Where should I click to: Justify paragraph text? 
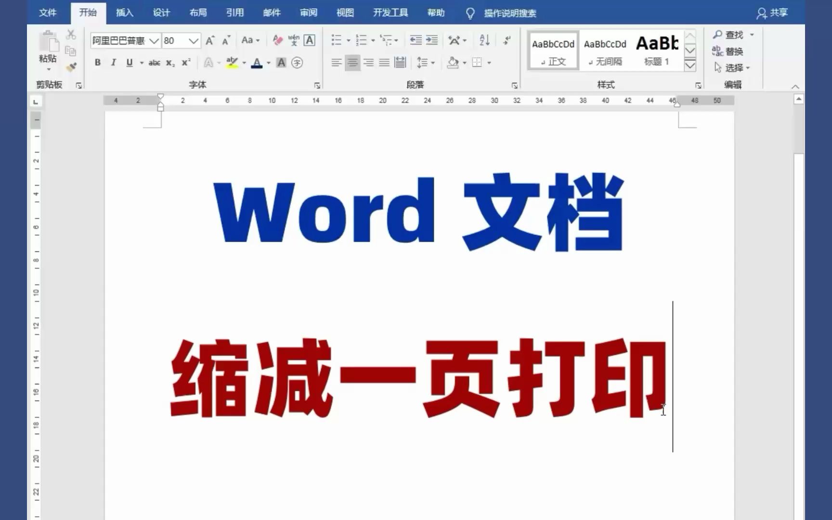coord(384,63)
